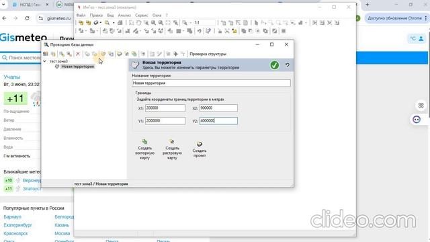Click the Название территории input field
Image resolution: width=430 pixels, height=242 pixels.
[x=211, y=83]
